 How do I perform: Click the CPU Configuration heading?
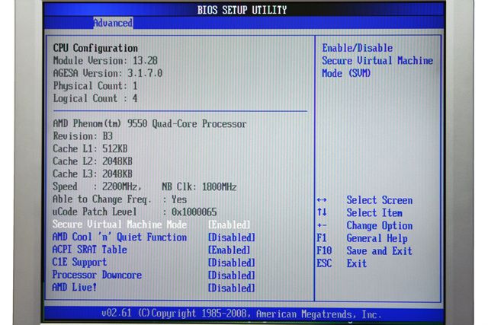95,48
